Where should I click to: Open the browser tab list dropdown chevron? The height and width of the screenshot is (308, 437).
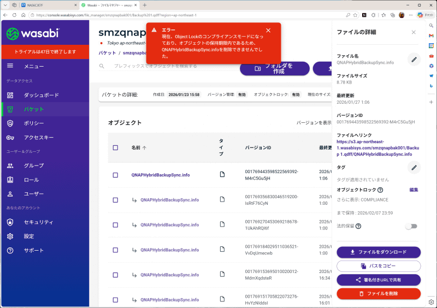5,5
